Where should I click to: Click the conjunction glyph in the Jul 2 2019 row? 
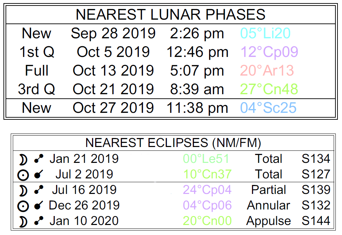pyautogui.click(x=39, y=175)
